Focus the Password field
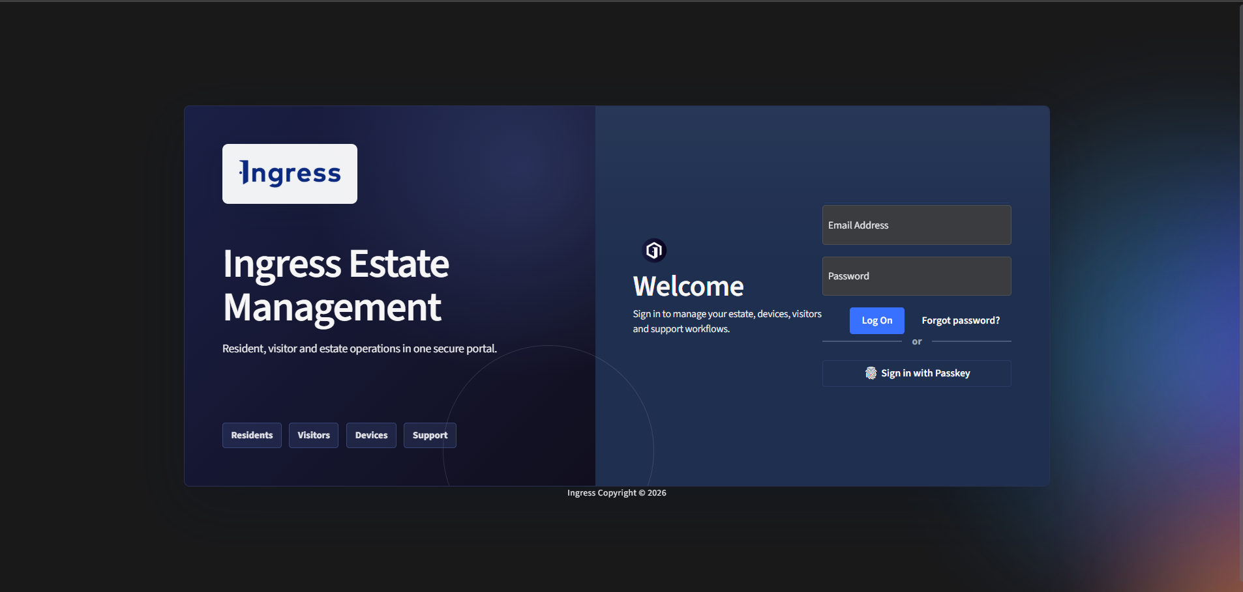 916,276
